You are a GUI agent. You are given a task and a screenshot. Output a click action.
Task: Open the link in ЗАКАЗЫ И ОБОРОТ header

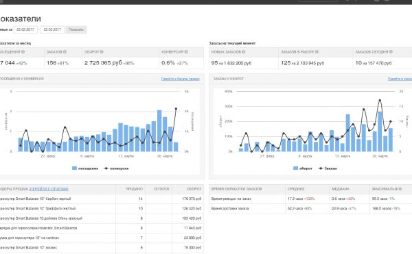pos(400,79)
